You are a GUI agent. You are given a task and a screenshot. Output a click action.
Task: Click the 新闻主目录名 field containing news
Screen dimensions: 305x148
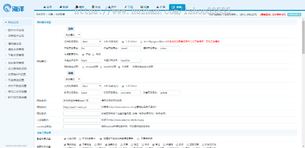pyautogui.click(x=91, y=93)
